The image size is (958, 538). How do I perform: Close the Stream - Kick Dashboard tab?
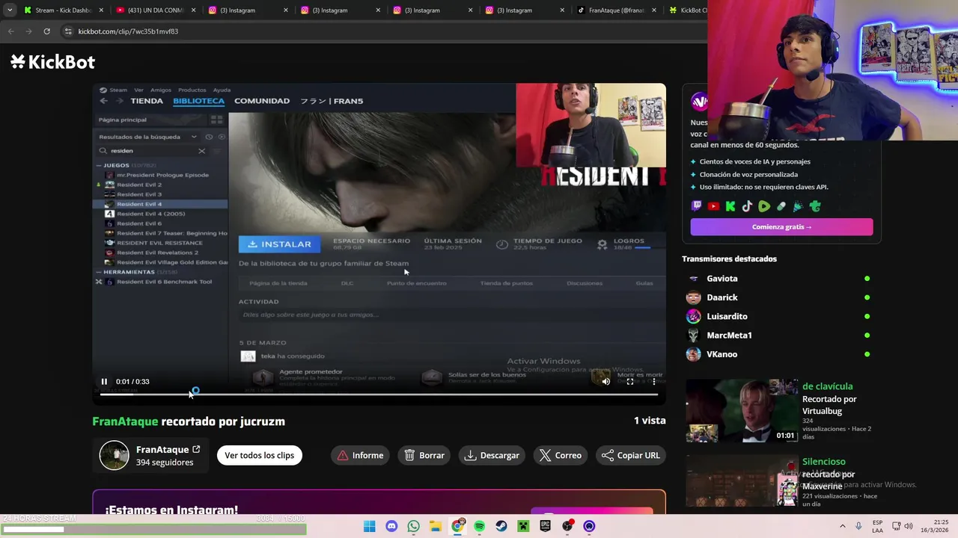pyautogui.click(x=101, y=10)
